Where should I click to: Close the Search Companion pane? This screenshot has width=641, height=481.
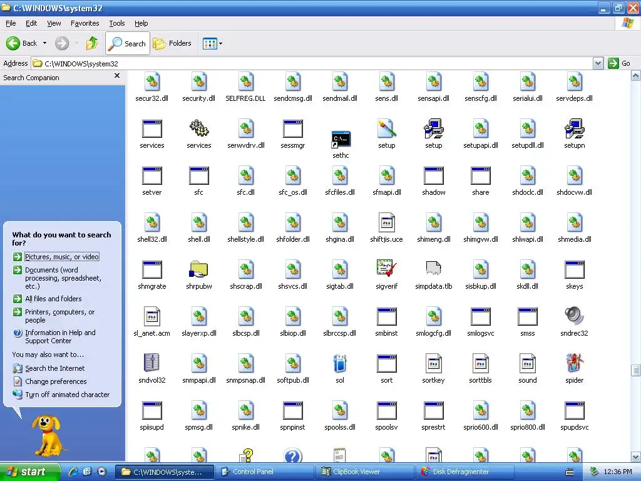pos(117,76)
